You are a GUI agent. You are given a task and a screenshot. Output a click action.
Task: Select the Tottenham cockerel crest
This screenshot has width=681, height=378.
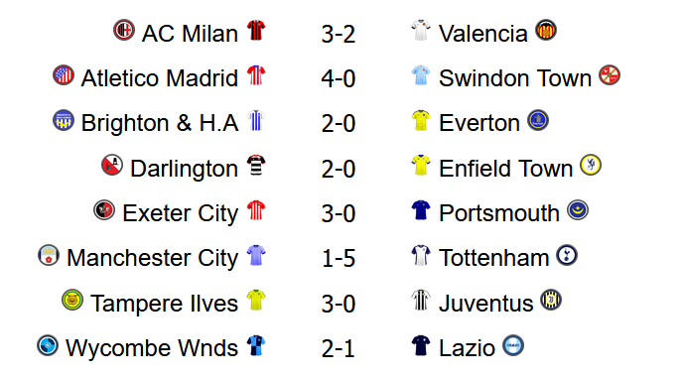click(x=567, y=255)
